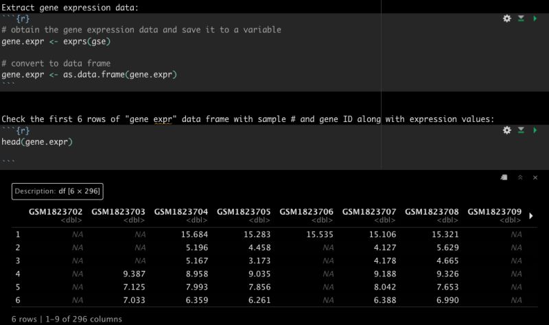Select the GSM1823703 column header
This screenshot has width=549, height=325.
118,212
